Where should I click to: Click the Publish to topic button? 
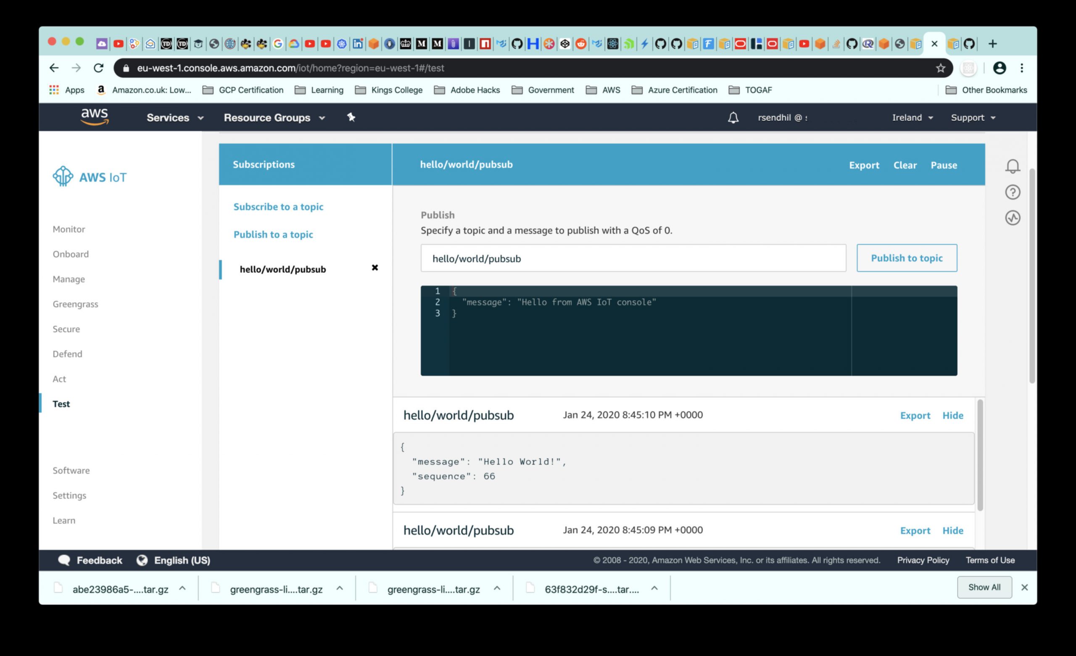[907, 258]
